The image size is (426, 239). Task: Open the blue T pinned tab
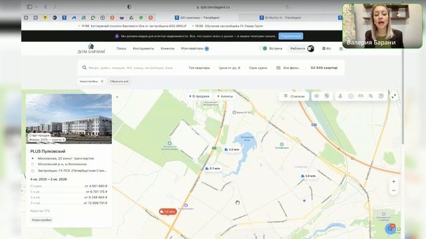[x=64, y=18]
